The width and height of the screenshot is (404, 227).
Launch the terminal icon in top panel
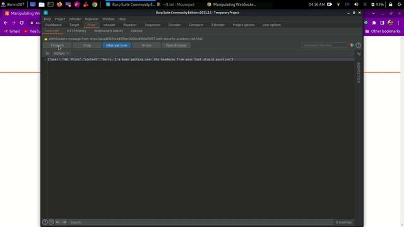[x=50, y=4]
